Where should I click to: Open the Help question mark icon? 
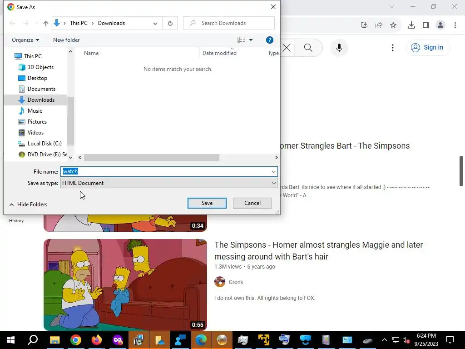point(269,40)
